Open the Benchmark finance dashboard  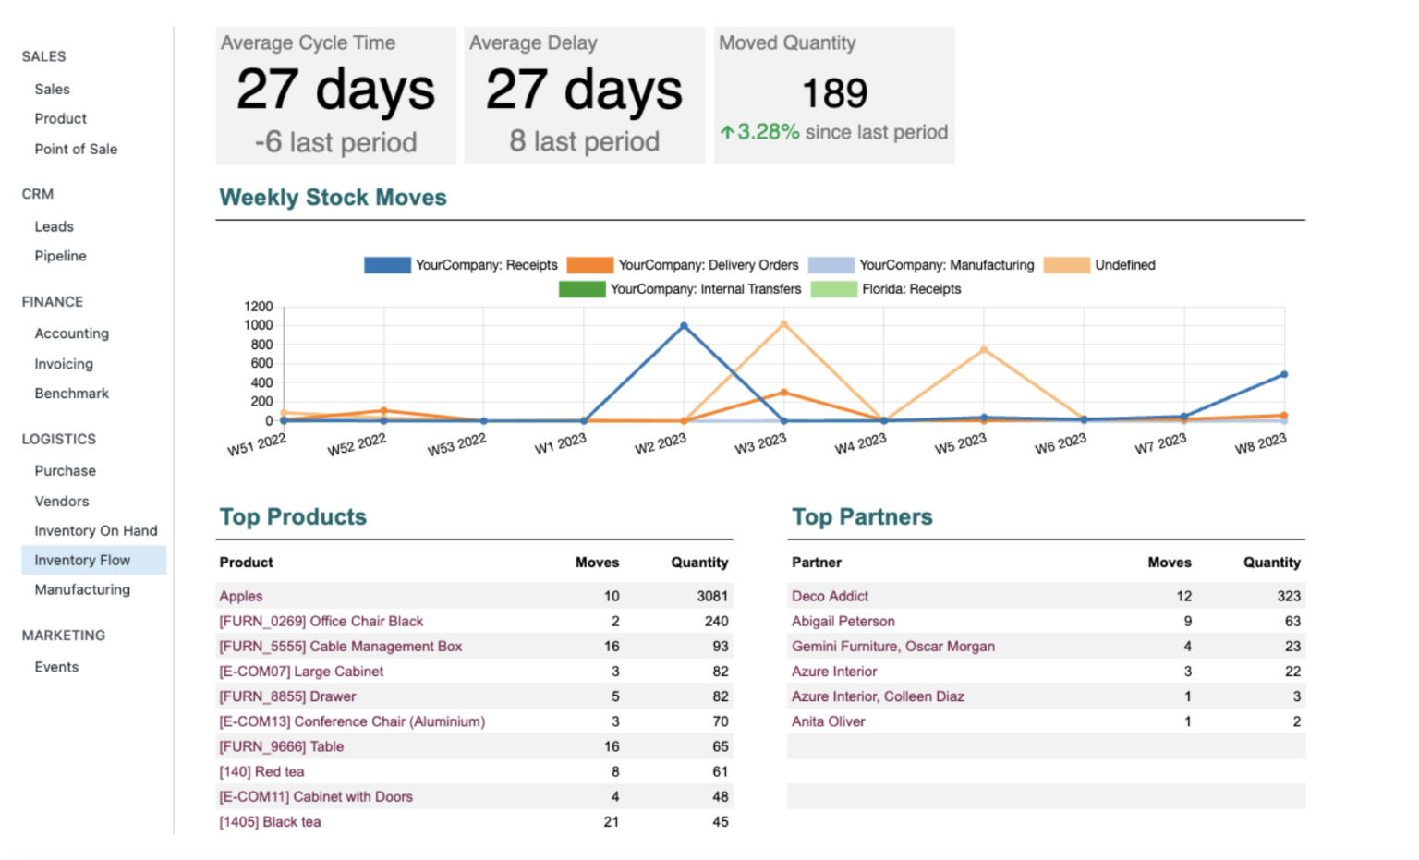click(71, 394)
